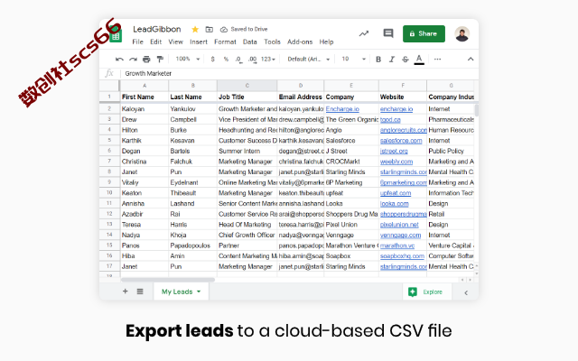Image resolution: width=578 pixels, height=361 pixels.
Task: Open the Tools menu
Action: tap(272, 42)
